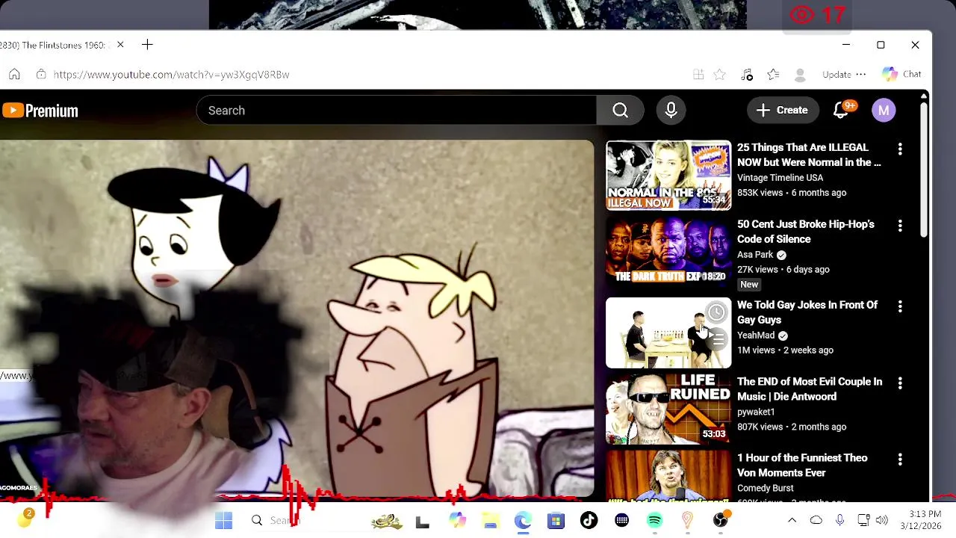Open File Explorer from the taskbar

coord(490,520)
